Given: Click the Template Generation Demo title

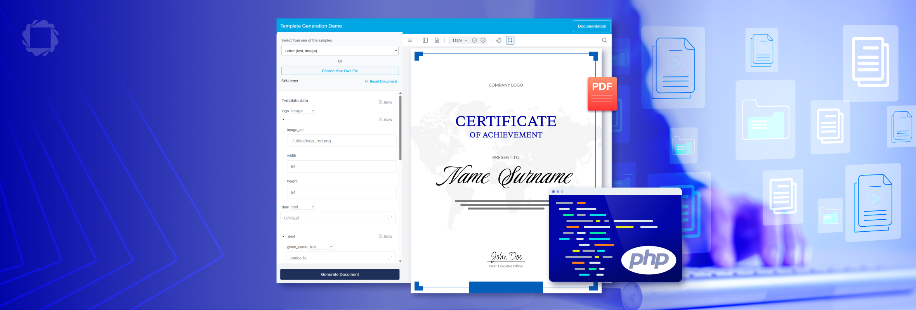Looking at the screenshot, I should click(311, 26).
